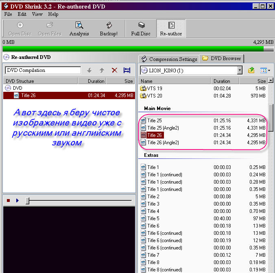Sort browser by Duration column header
Image resolution: width=275 pixels, height=273 pixels.
(x=225, y=81)
